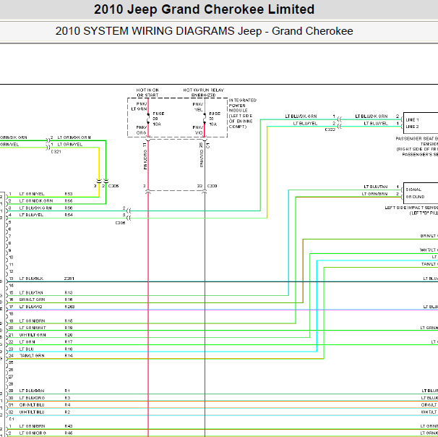Click circuit code "R19" on pin 20 row

click(69, 328)
